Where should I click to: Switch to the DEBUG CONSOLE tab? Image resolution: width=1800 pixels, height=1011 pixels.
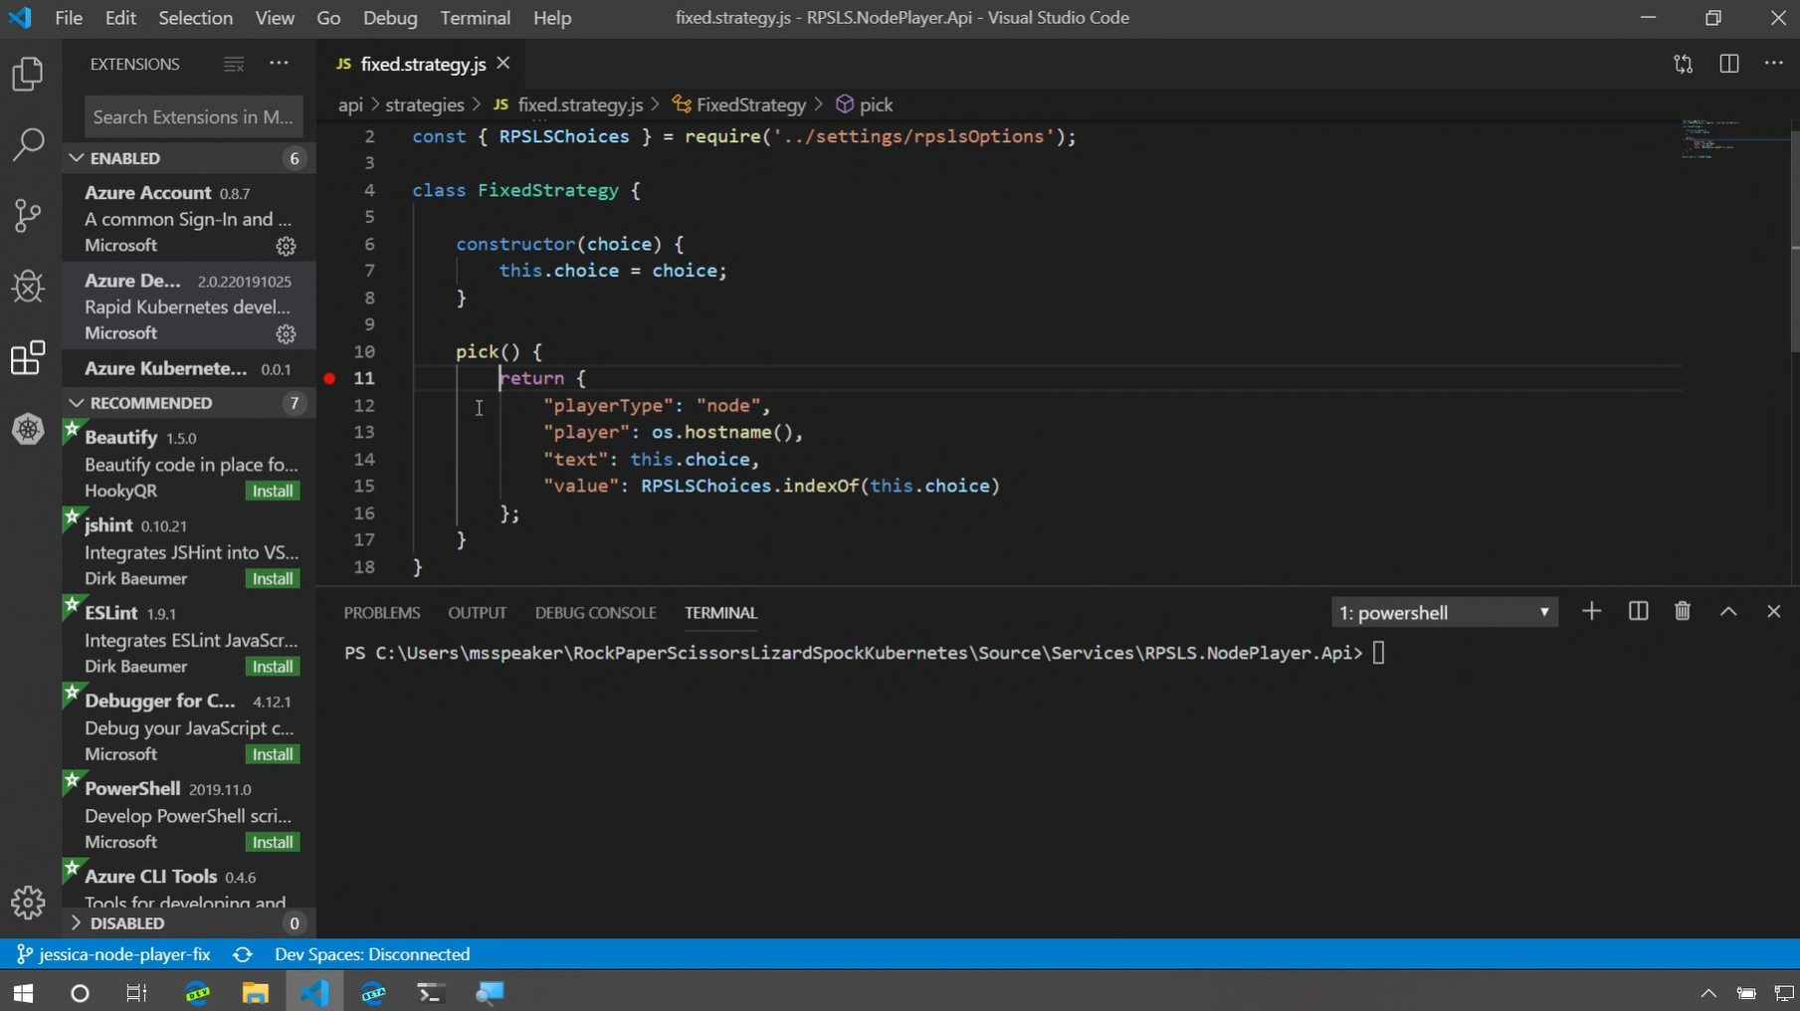click(x=595, y=613)
